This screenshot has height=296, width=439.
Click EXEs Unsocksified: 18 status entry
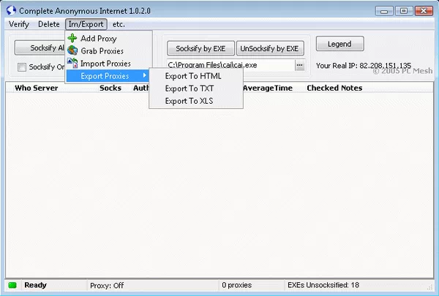coord(323,285)
